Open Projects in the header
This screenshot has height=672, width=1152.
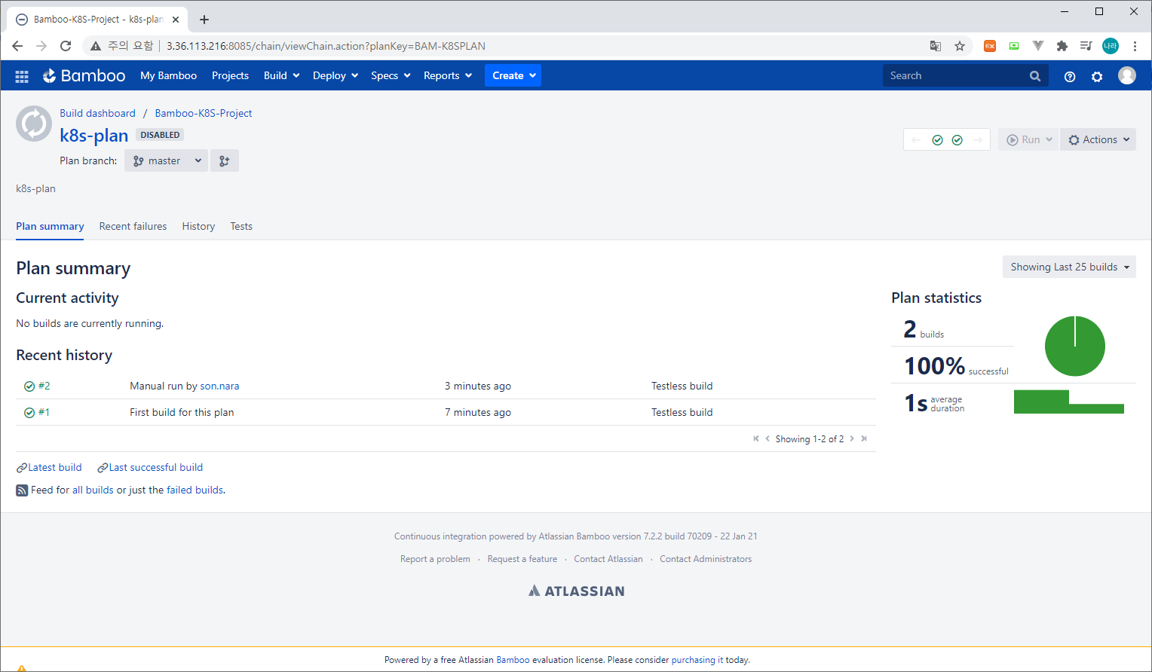pos(230,75)
